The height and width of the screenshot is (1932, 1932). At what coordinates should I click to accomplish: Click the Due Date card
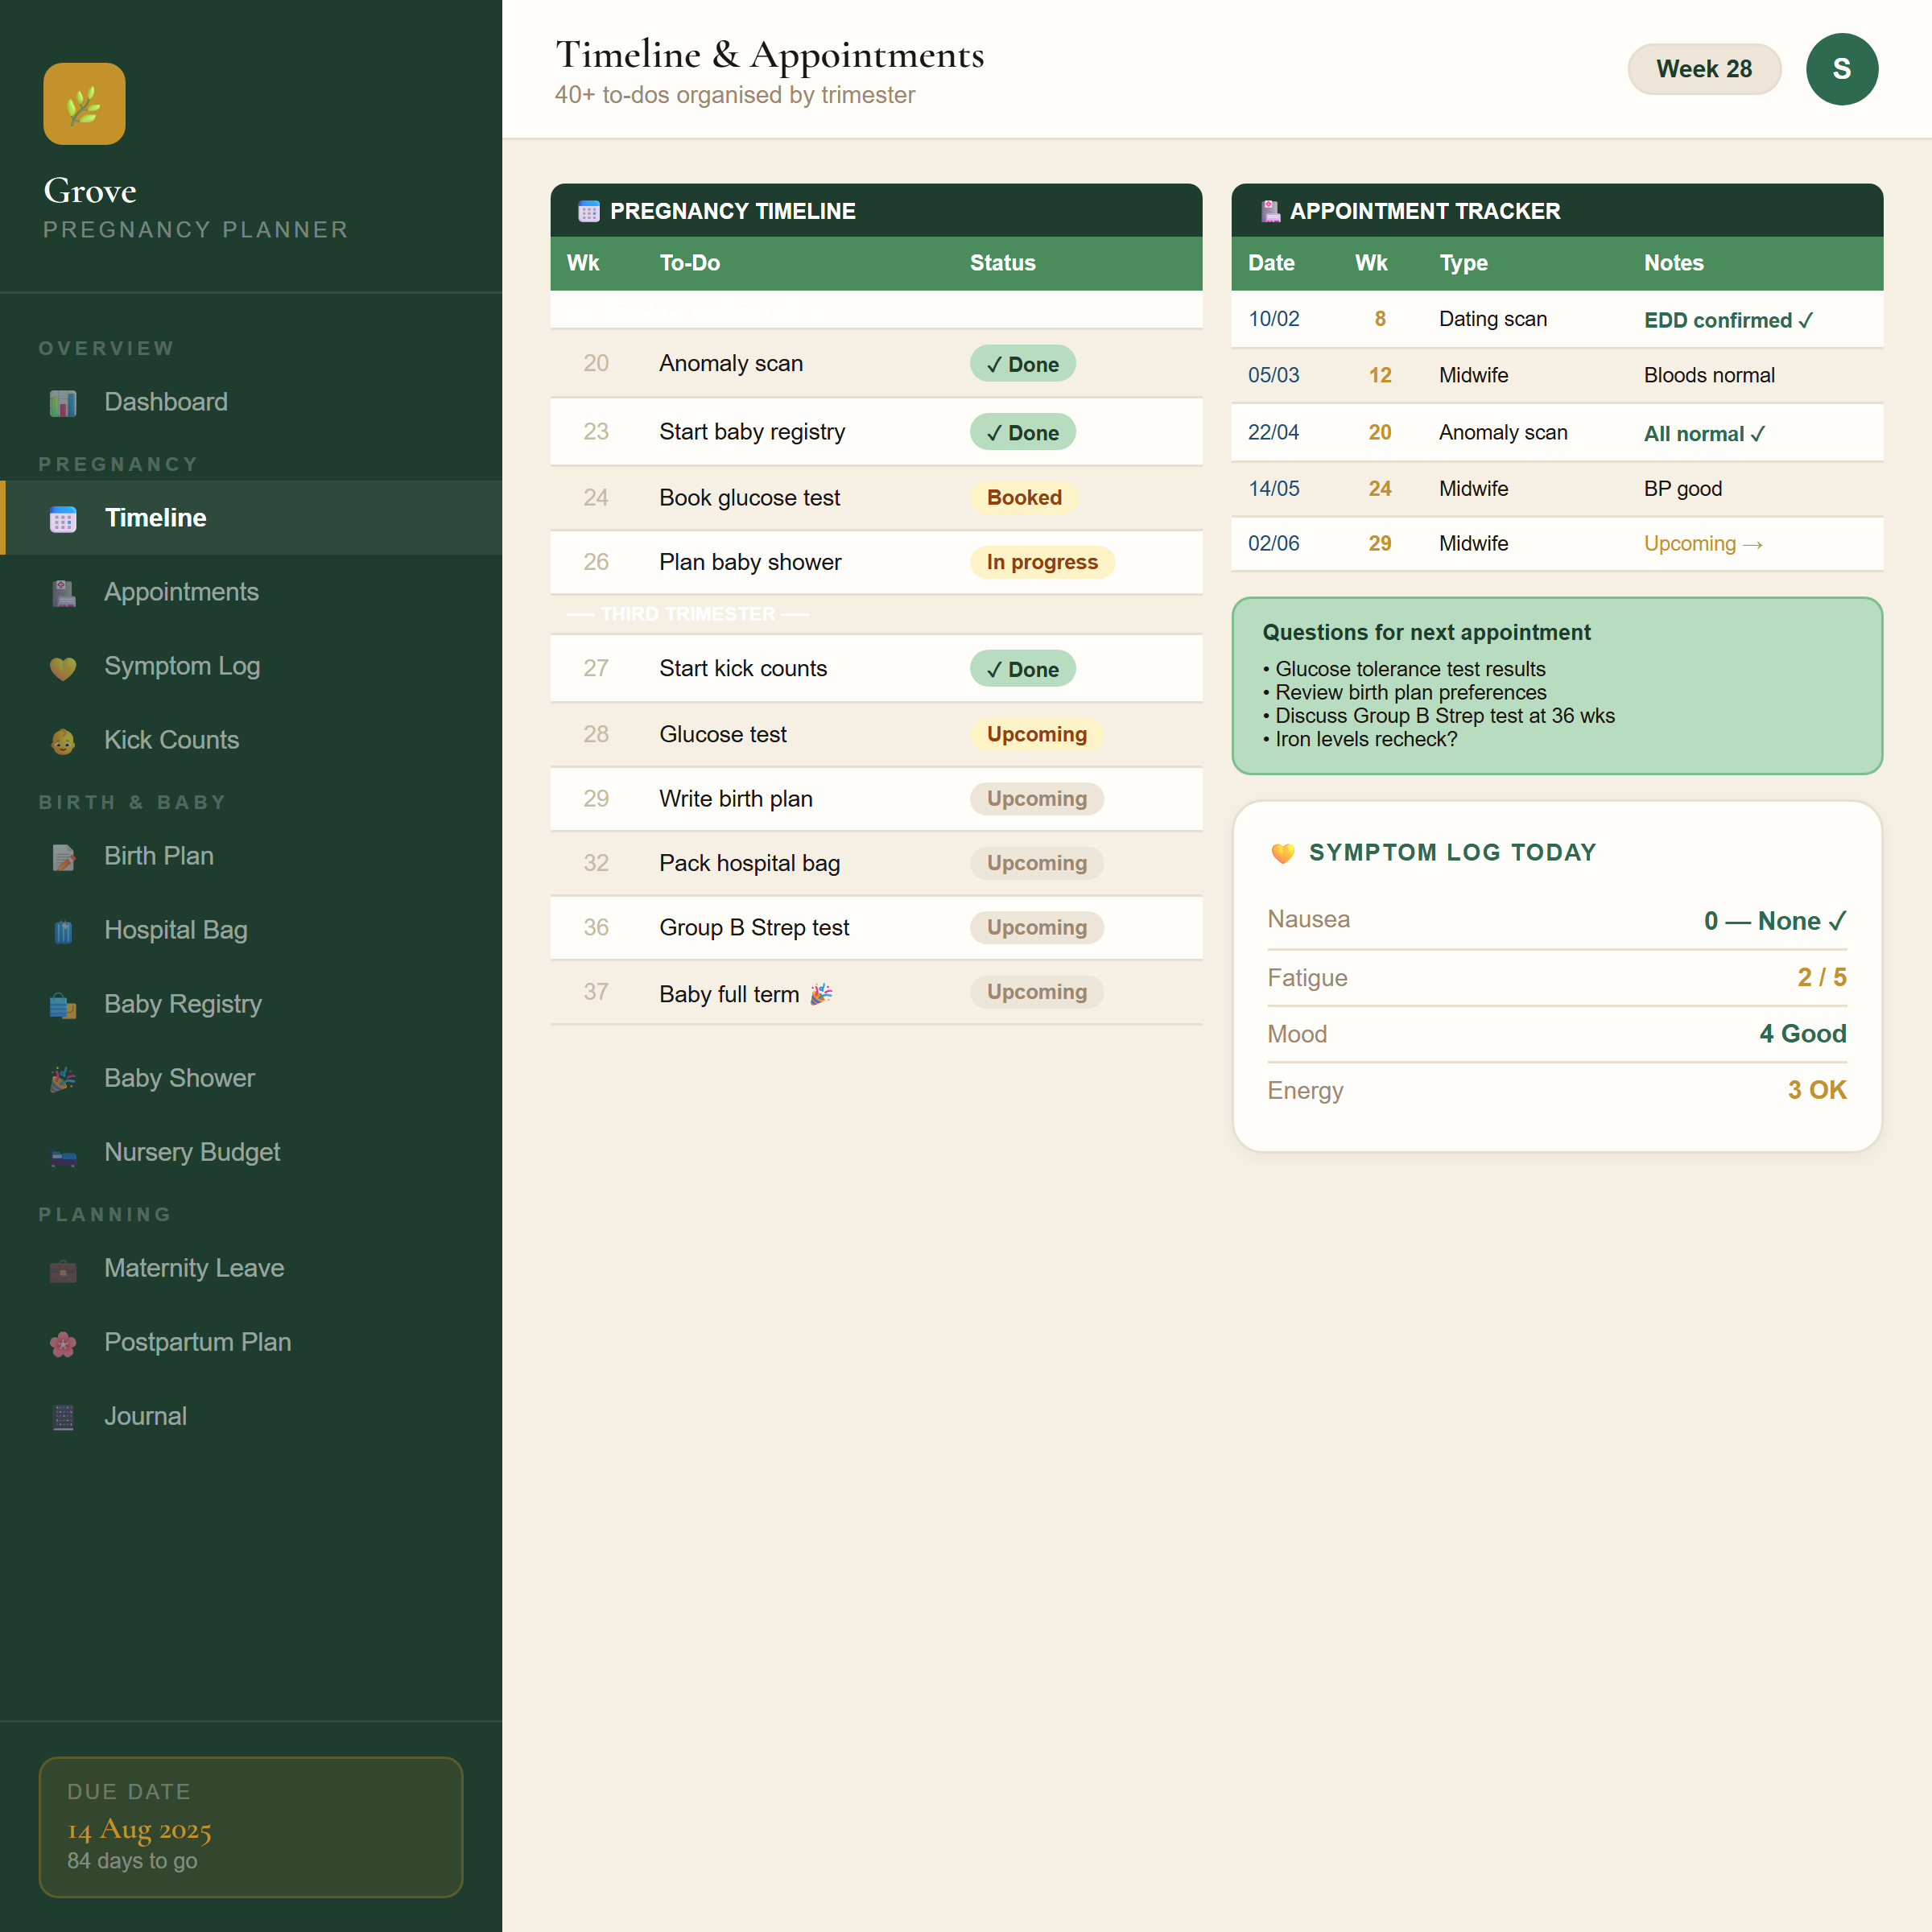251,1827
